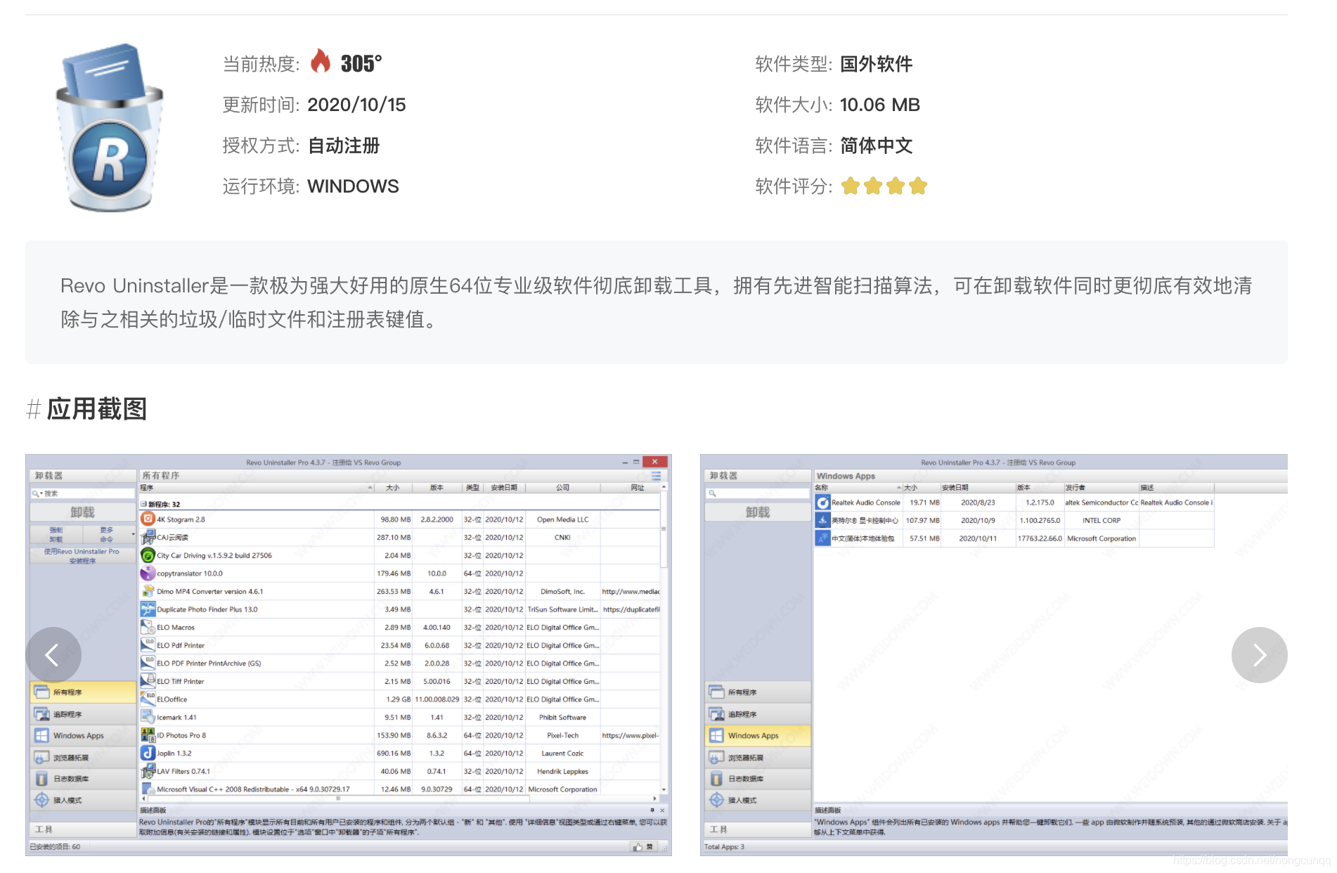Screen dimensions: 1337x873
Task: Click the ID Photos Pro 8 icon
Action: [x=148, y=735]
